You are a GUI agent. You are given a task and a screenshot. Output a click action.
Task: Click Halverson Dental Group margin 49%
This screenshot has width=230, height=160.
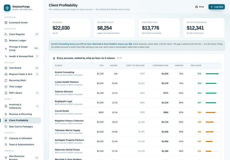pyautogui.click(x=181, y=151)
